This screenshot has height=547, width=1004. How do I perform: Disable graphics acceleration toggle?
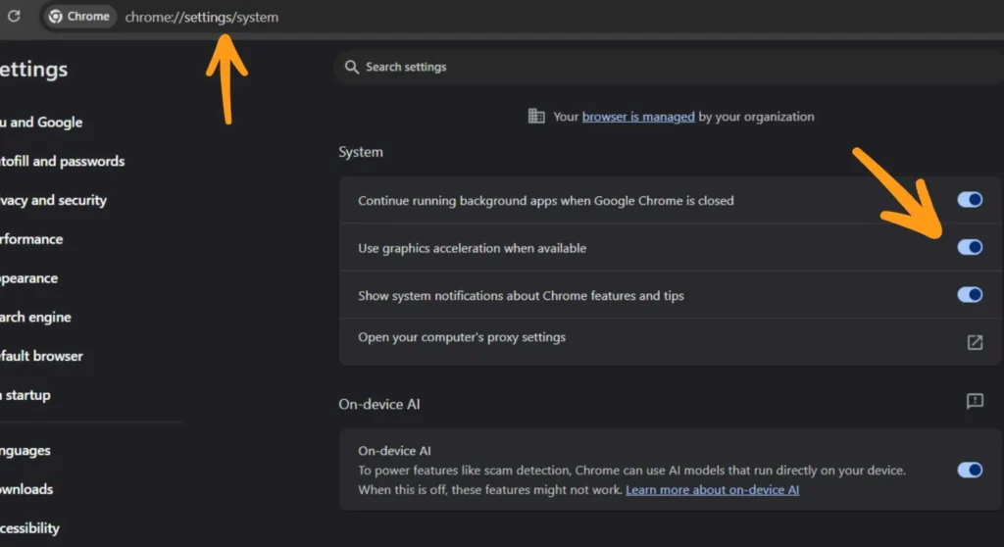pos(970,247)
